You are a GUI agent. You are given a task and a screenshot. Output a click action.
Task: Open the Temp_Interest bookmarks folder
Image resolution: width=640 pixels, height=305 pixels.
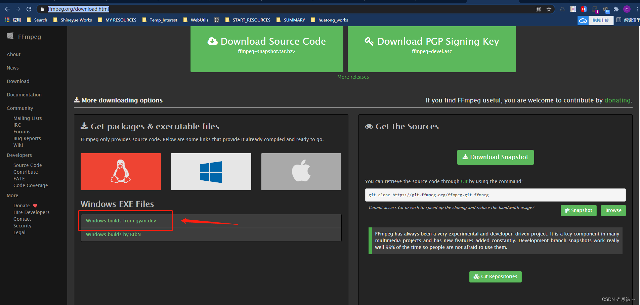(x=160, y=20)
